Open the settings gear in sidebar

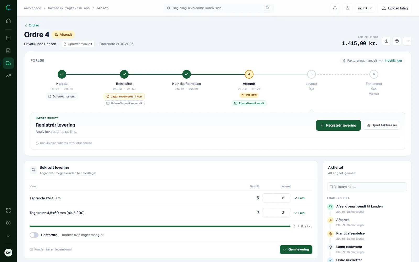(8, 223)
